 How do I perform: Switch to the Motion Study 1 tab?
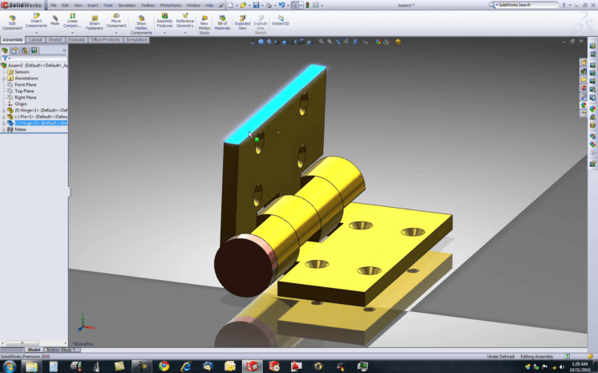tap(60, 350)
